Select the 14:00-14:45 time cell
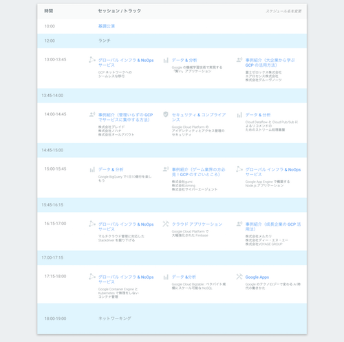This screenshot has width=344, height=342. click(x=55, y=114)
